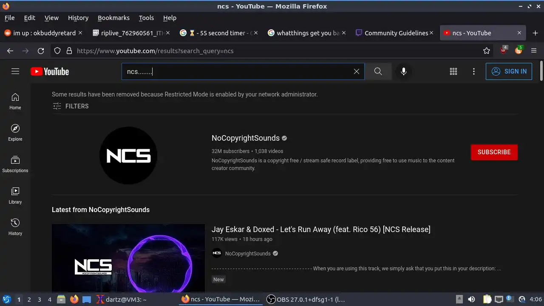Switch to the riplive_762960561 tab
The height and width of the screenshot is (306, 544).
[x=131, y=33]
